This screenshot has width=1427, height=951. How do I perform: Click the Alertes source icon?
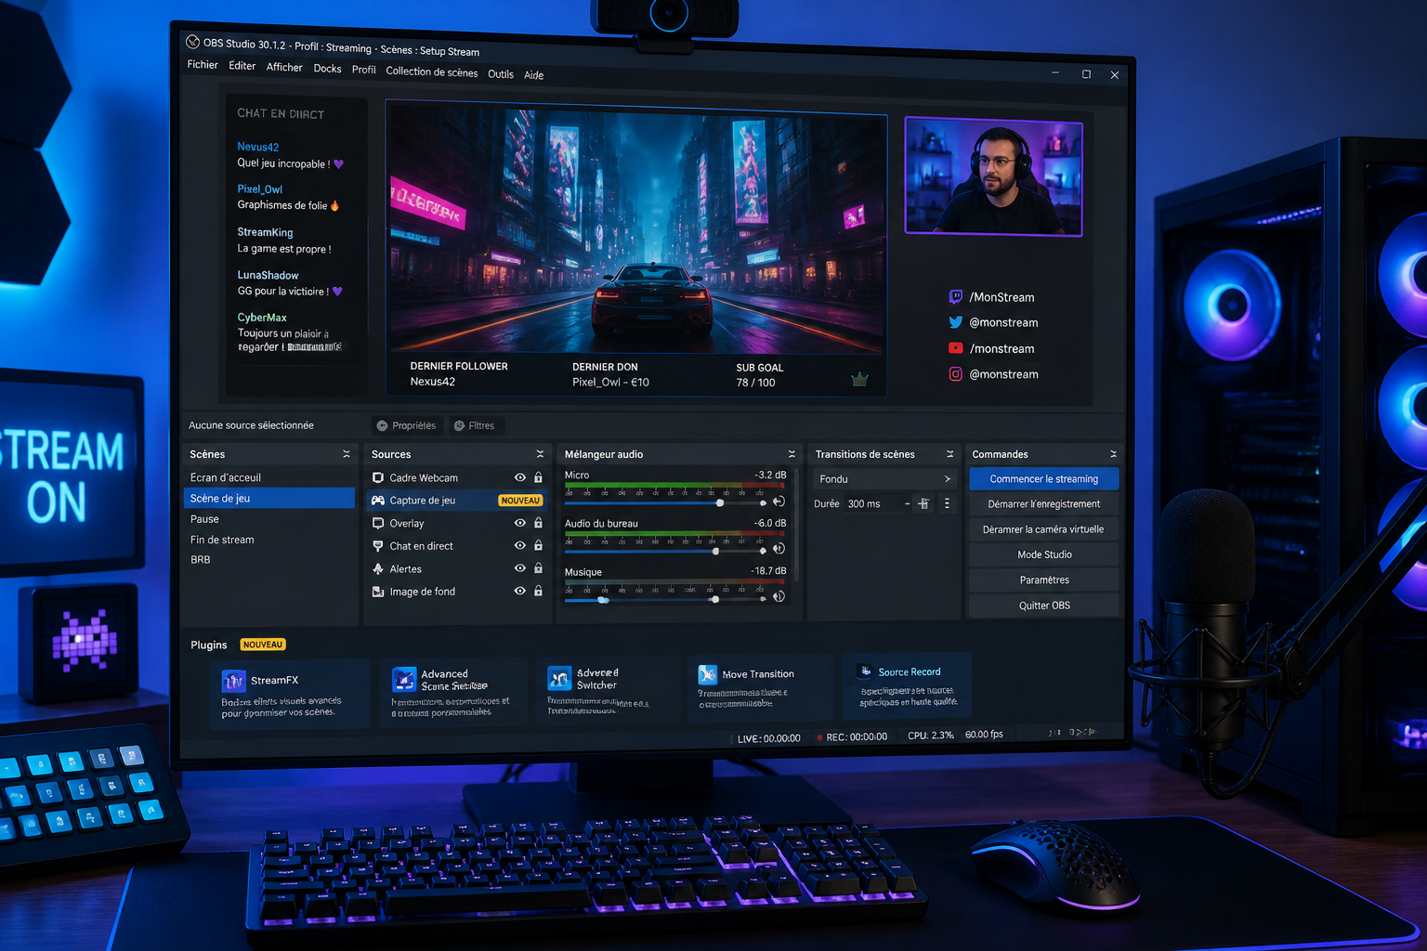(378, 568)
